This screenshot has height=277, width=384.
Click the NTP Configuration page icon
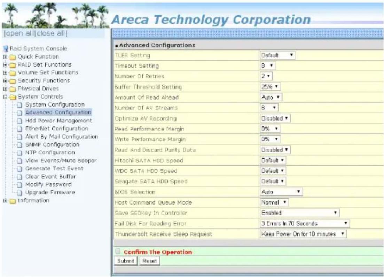pyautogui.click(x=20, y=153)
